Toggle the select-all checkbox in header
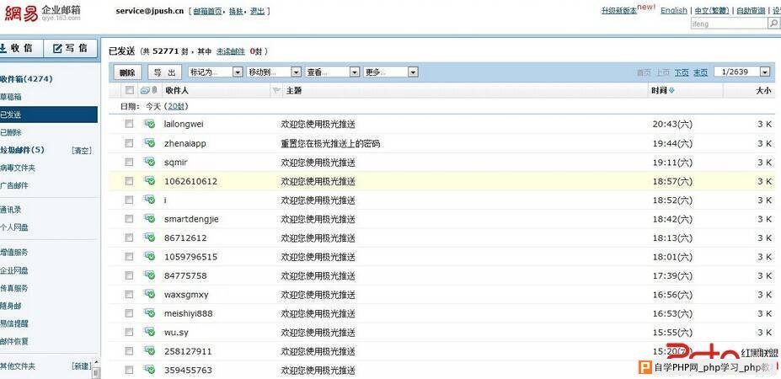Viewport: 781px width, 379px height. pos(130,90)
